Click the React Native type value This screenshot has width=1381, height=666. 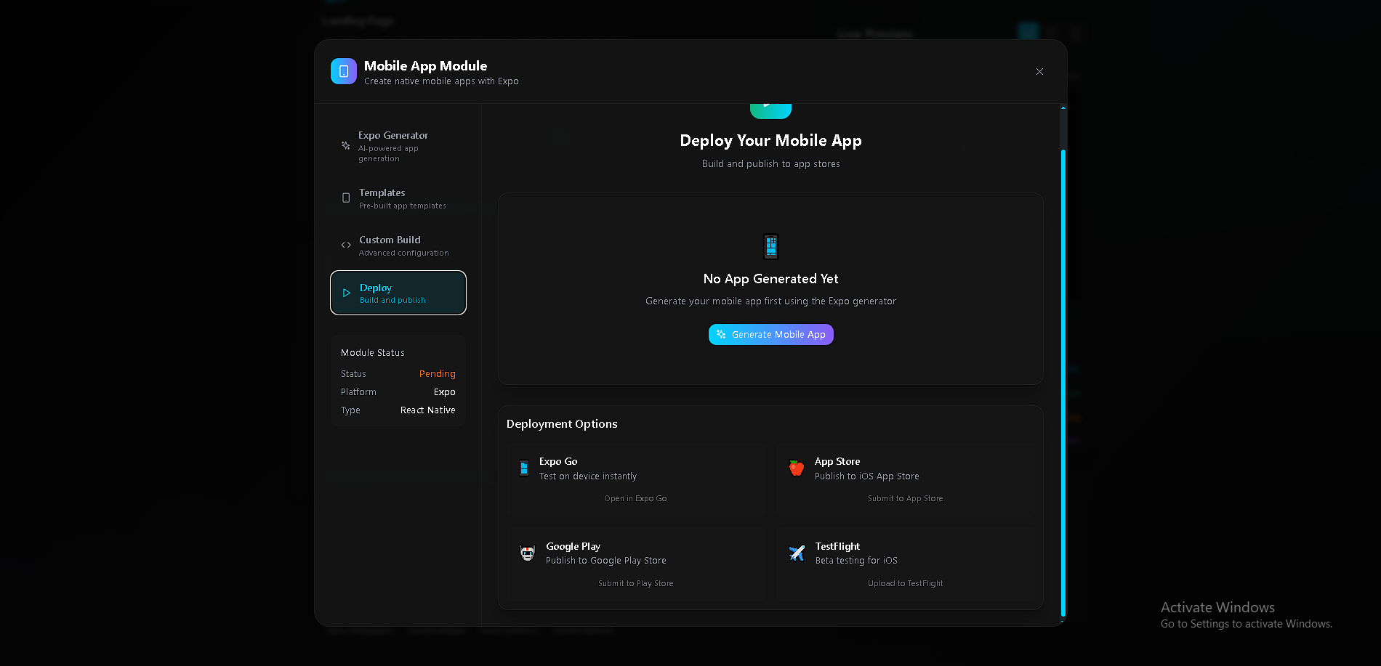(427, 410)
